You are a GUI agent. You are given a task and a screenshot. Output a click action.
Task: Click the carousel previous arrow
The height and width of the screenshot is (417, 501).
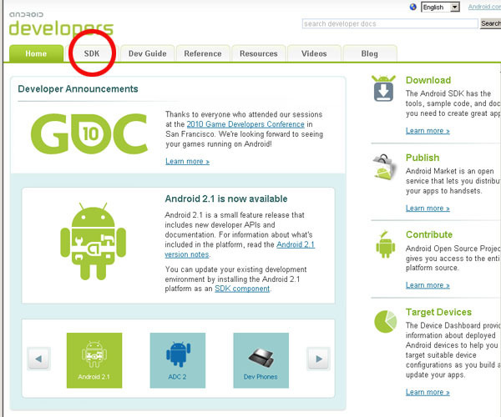click(x=38, y=359)
